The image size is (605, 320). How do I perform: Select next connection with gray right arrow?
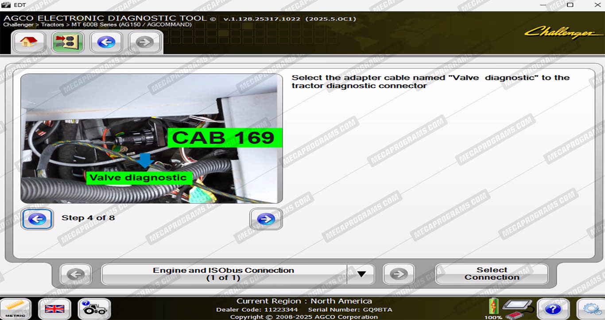point(399,274)
